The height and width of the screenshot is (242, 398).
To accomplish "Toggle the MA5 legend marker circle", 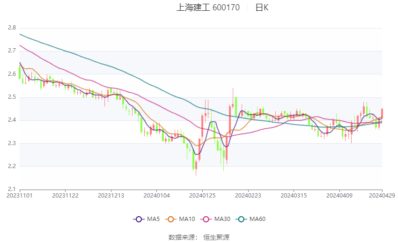I will pos(139,219).
